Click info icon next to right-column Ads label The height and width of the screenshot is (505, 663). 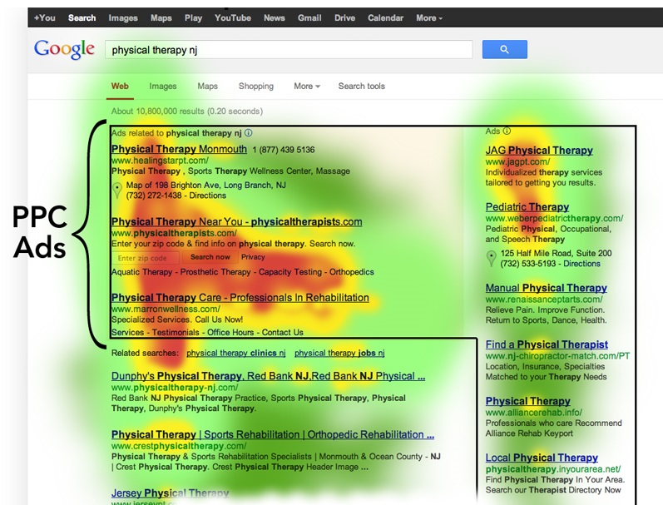click(507, 131)
